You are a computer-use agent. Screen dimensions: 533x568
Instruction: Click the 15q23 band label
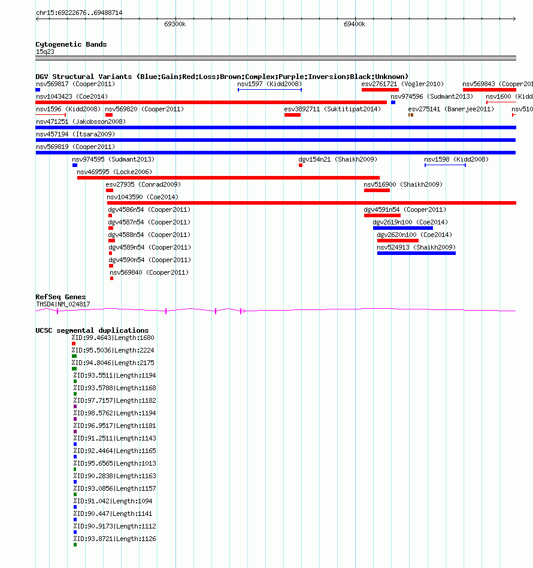[45, 52]
